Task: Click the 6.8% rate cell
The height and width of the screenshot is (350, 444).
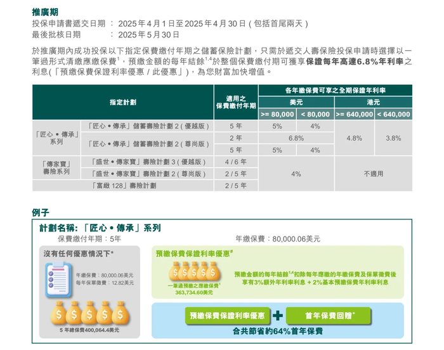Action: tap(296, 138)
